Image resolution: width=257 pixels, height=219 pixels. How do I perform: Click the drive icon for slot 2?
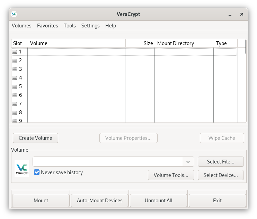[15, 61]
